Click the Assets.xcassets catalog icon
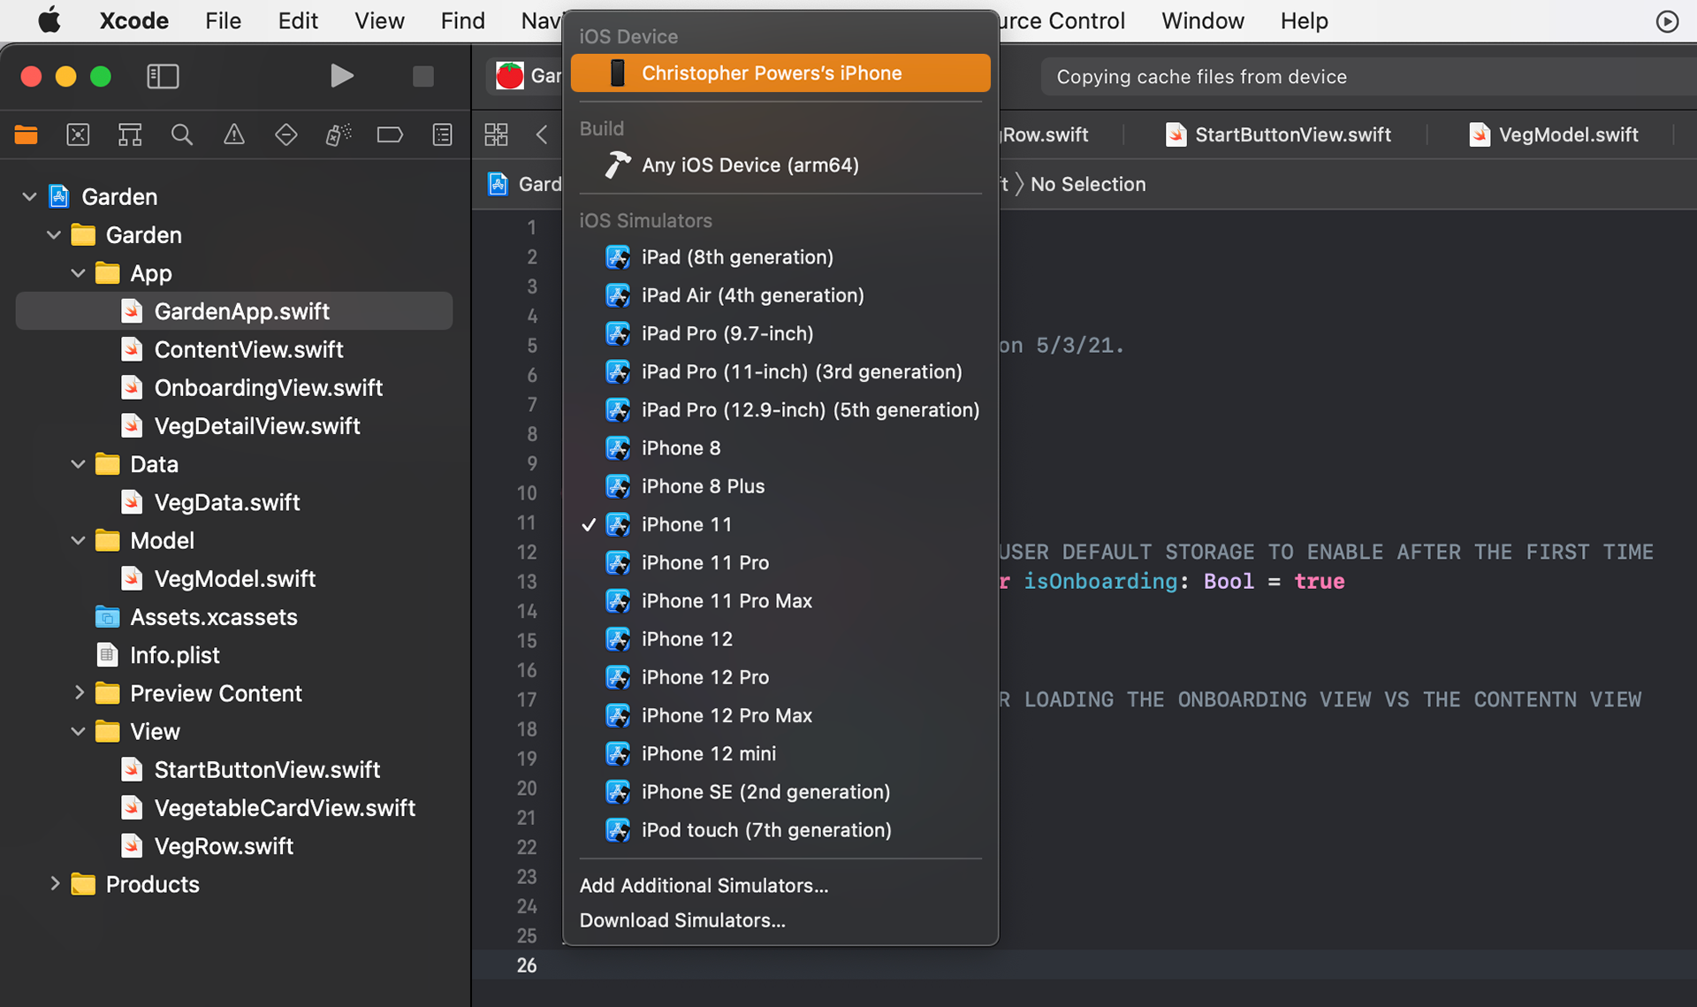 (107, 617)
